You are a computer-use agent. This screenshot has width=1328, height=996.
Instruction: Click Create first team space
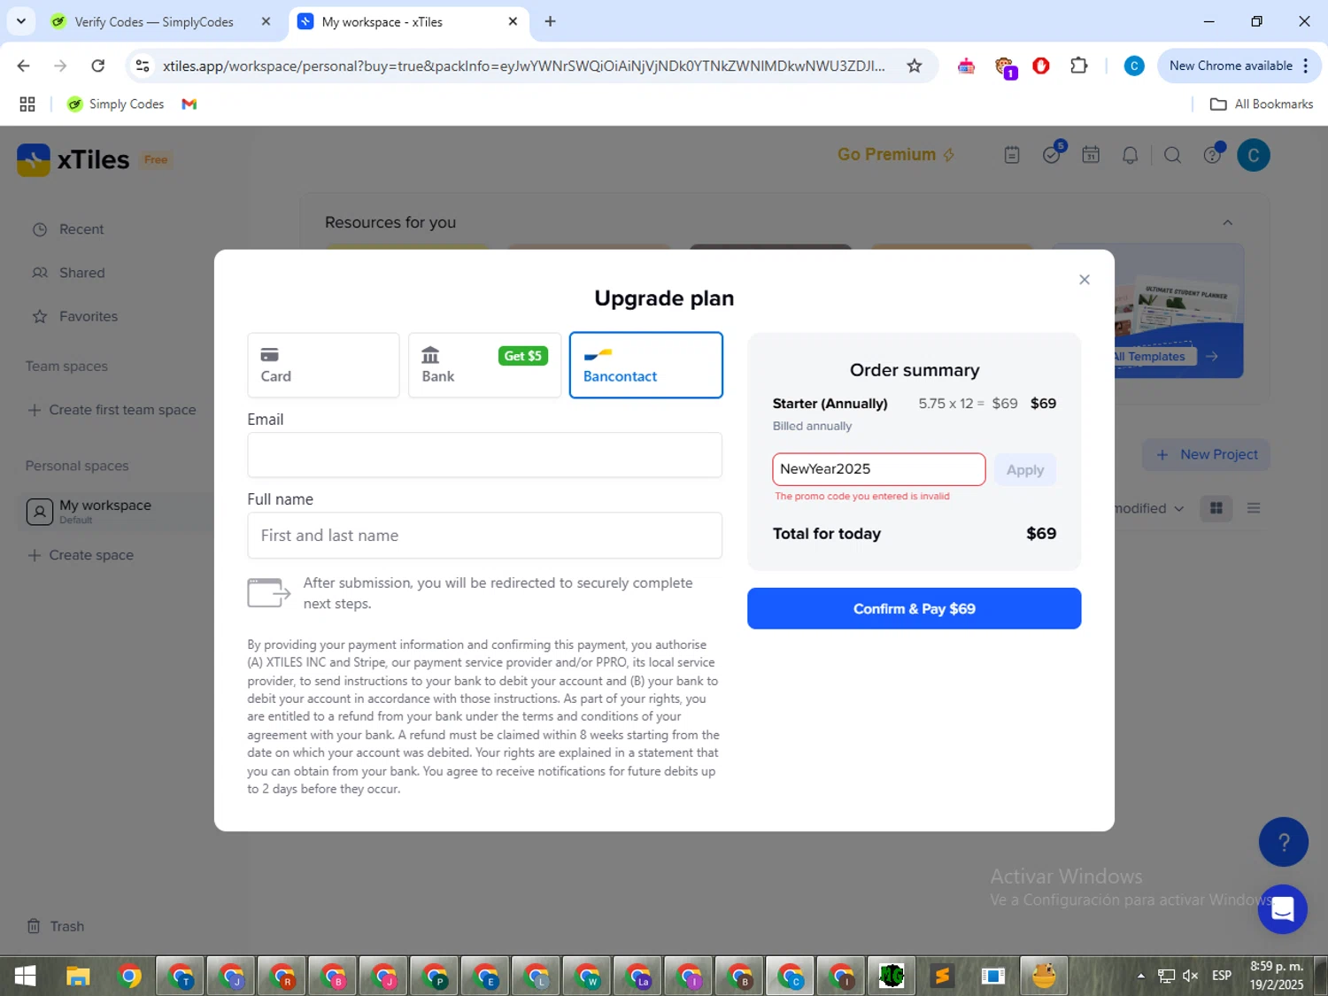coord(112,410)
